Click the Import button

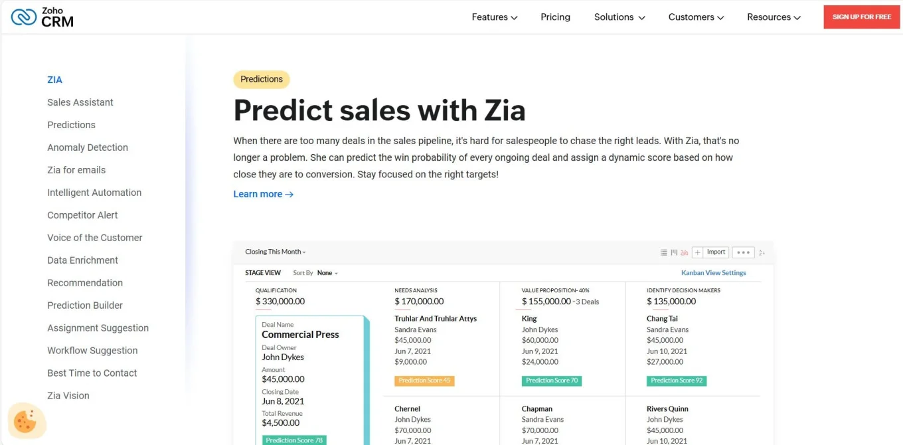[716, 252]
